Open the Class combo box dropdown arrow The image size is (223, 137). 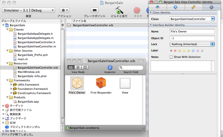[213, 19]
